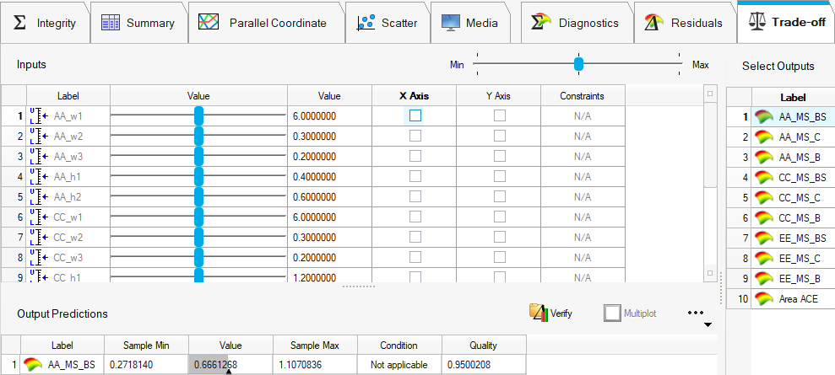Click the AA_w1 value slider handle
This screenshot has height=375, width=835.
coord(198,115)
